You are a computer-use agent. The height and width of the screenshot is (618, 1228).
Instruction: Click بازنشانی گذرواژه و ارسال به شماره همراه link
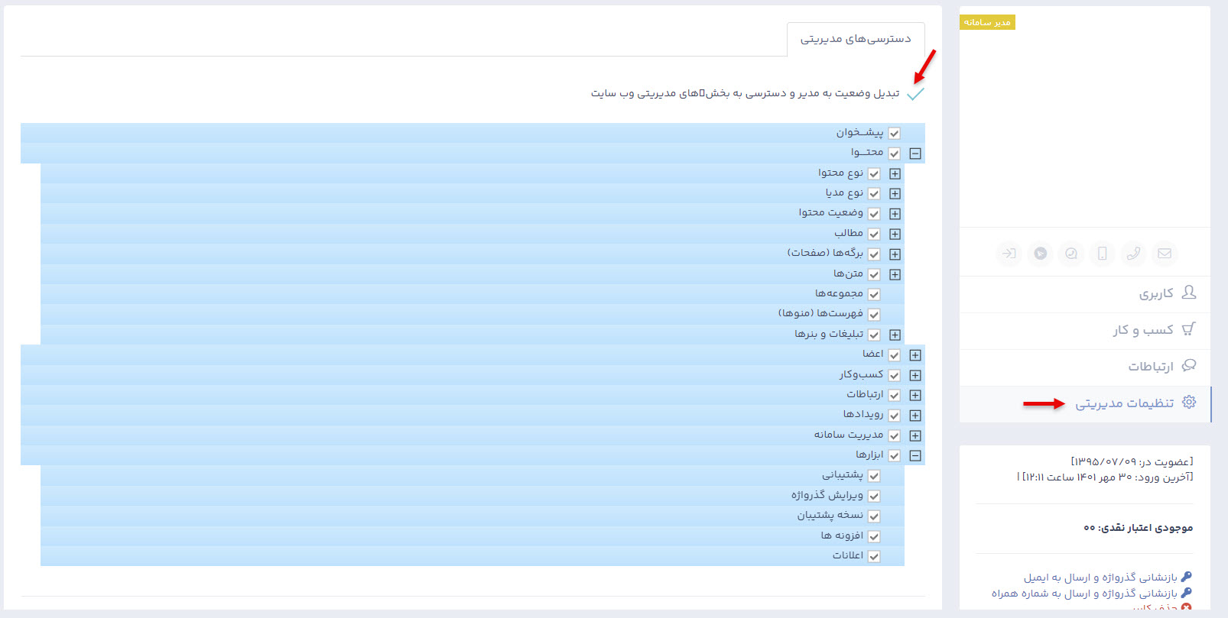[x=1084, y=594]
